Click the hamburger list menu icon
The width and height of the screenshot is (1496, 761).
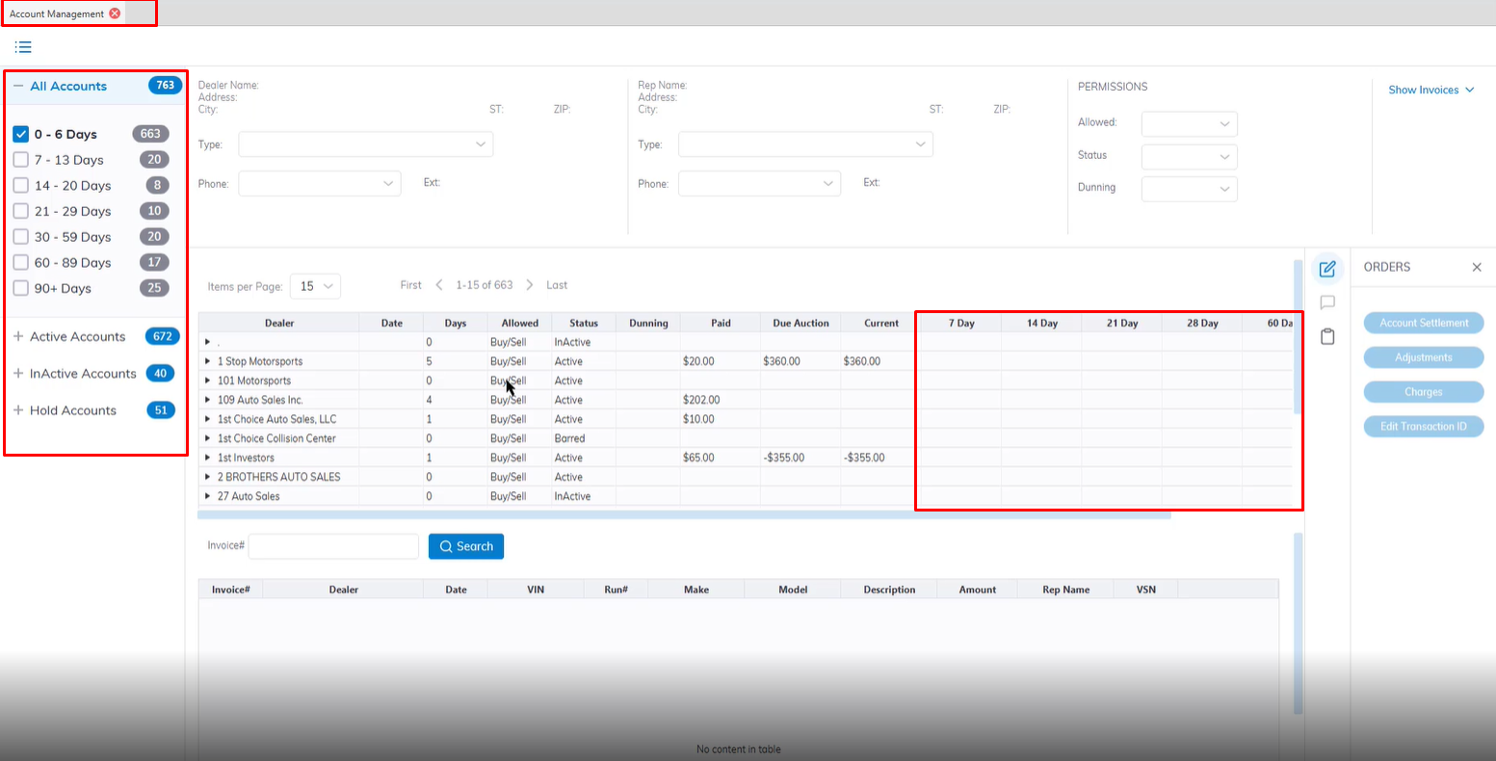[23, 46]
